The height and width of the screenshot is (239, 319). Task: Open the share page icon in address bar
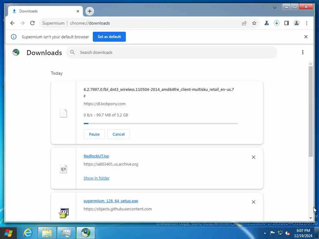[x=244, y=23]
